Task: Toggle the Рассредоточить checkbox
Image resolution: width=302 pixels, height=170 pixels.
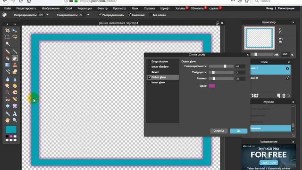Action: coord(100,15)
